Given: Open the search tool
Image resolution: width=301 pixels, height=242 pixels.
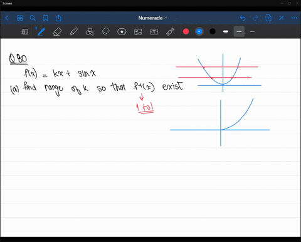Looking at the screenshot, I should [x=33, y=18].
